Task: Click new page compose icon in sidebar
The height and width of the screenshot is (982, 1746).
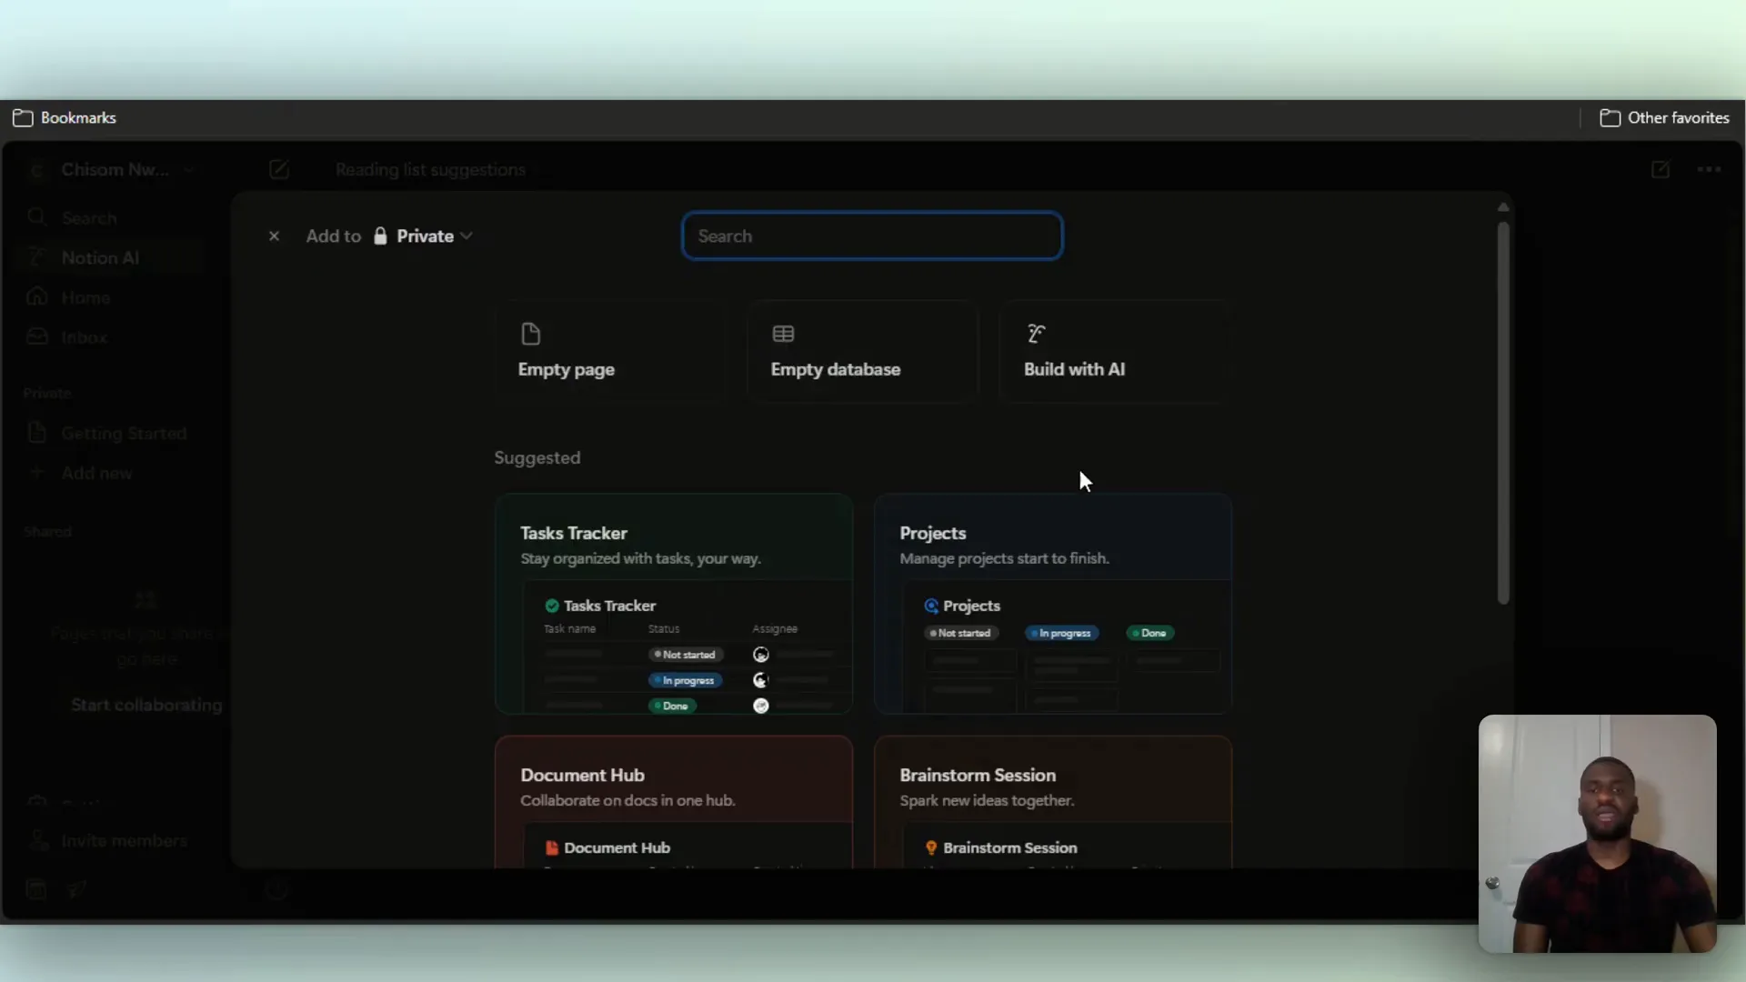Action: coord(279,170)
